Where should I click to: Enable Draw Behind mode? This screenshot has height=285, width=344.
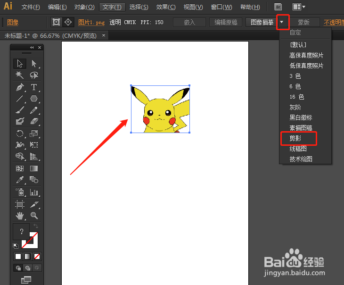[27, 268]
